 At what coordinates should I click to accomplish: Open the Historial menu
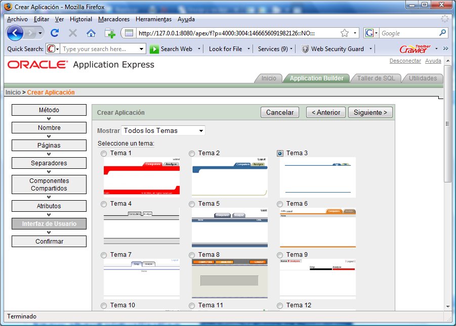pos(81,19)
